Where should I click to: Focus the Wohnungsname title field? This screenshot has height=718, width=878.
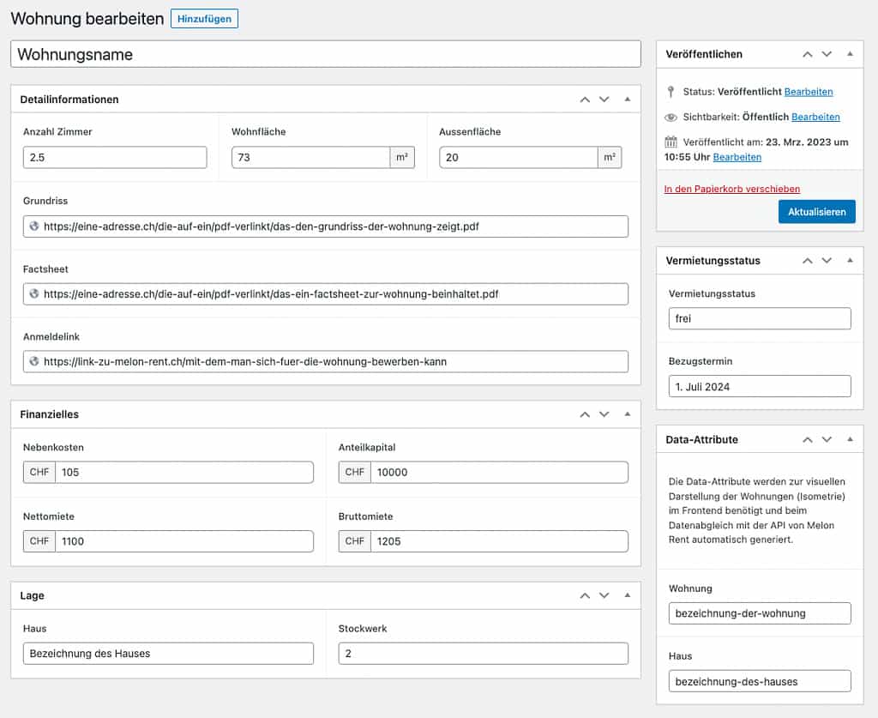coord(326,54)
